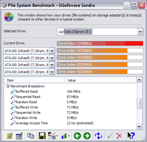Cancel with the red X toolbar icon
The height and width of the screenshot is (142, 147).
click(x=119, y=136)
